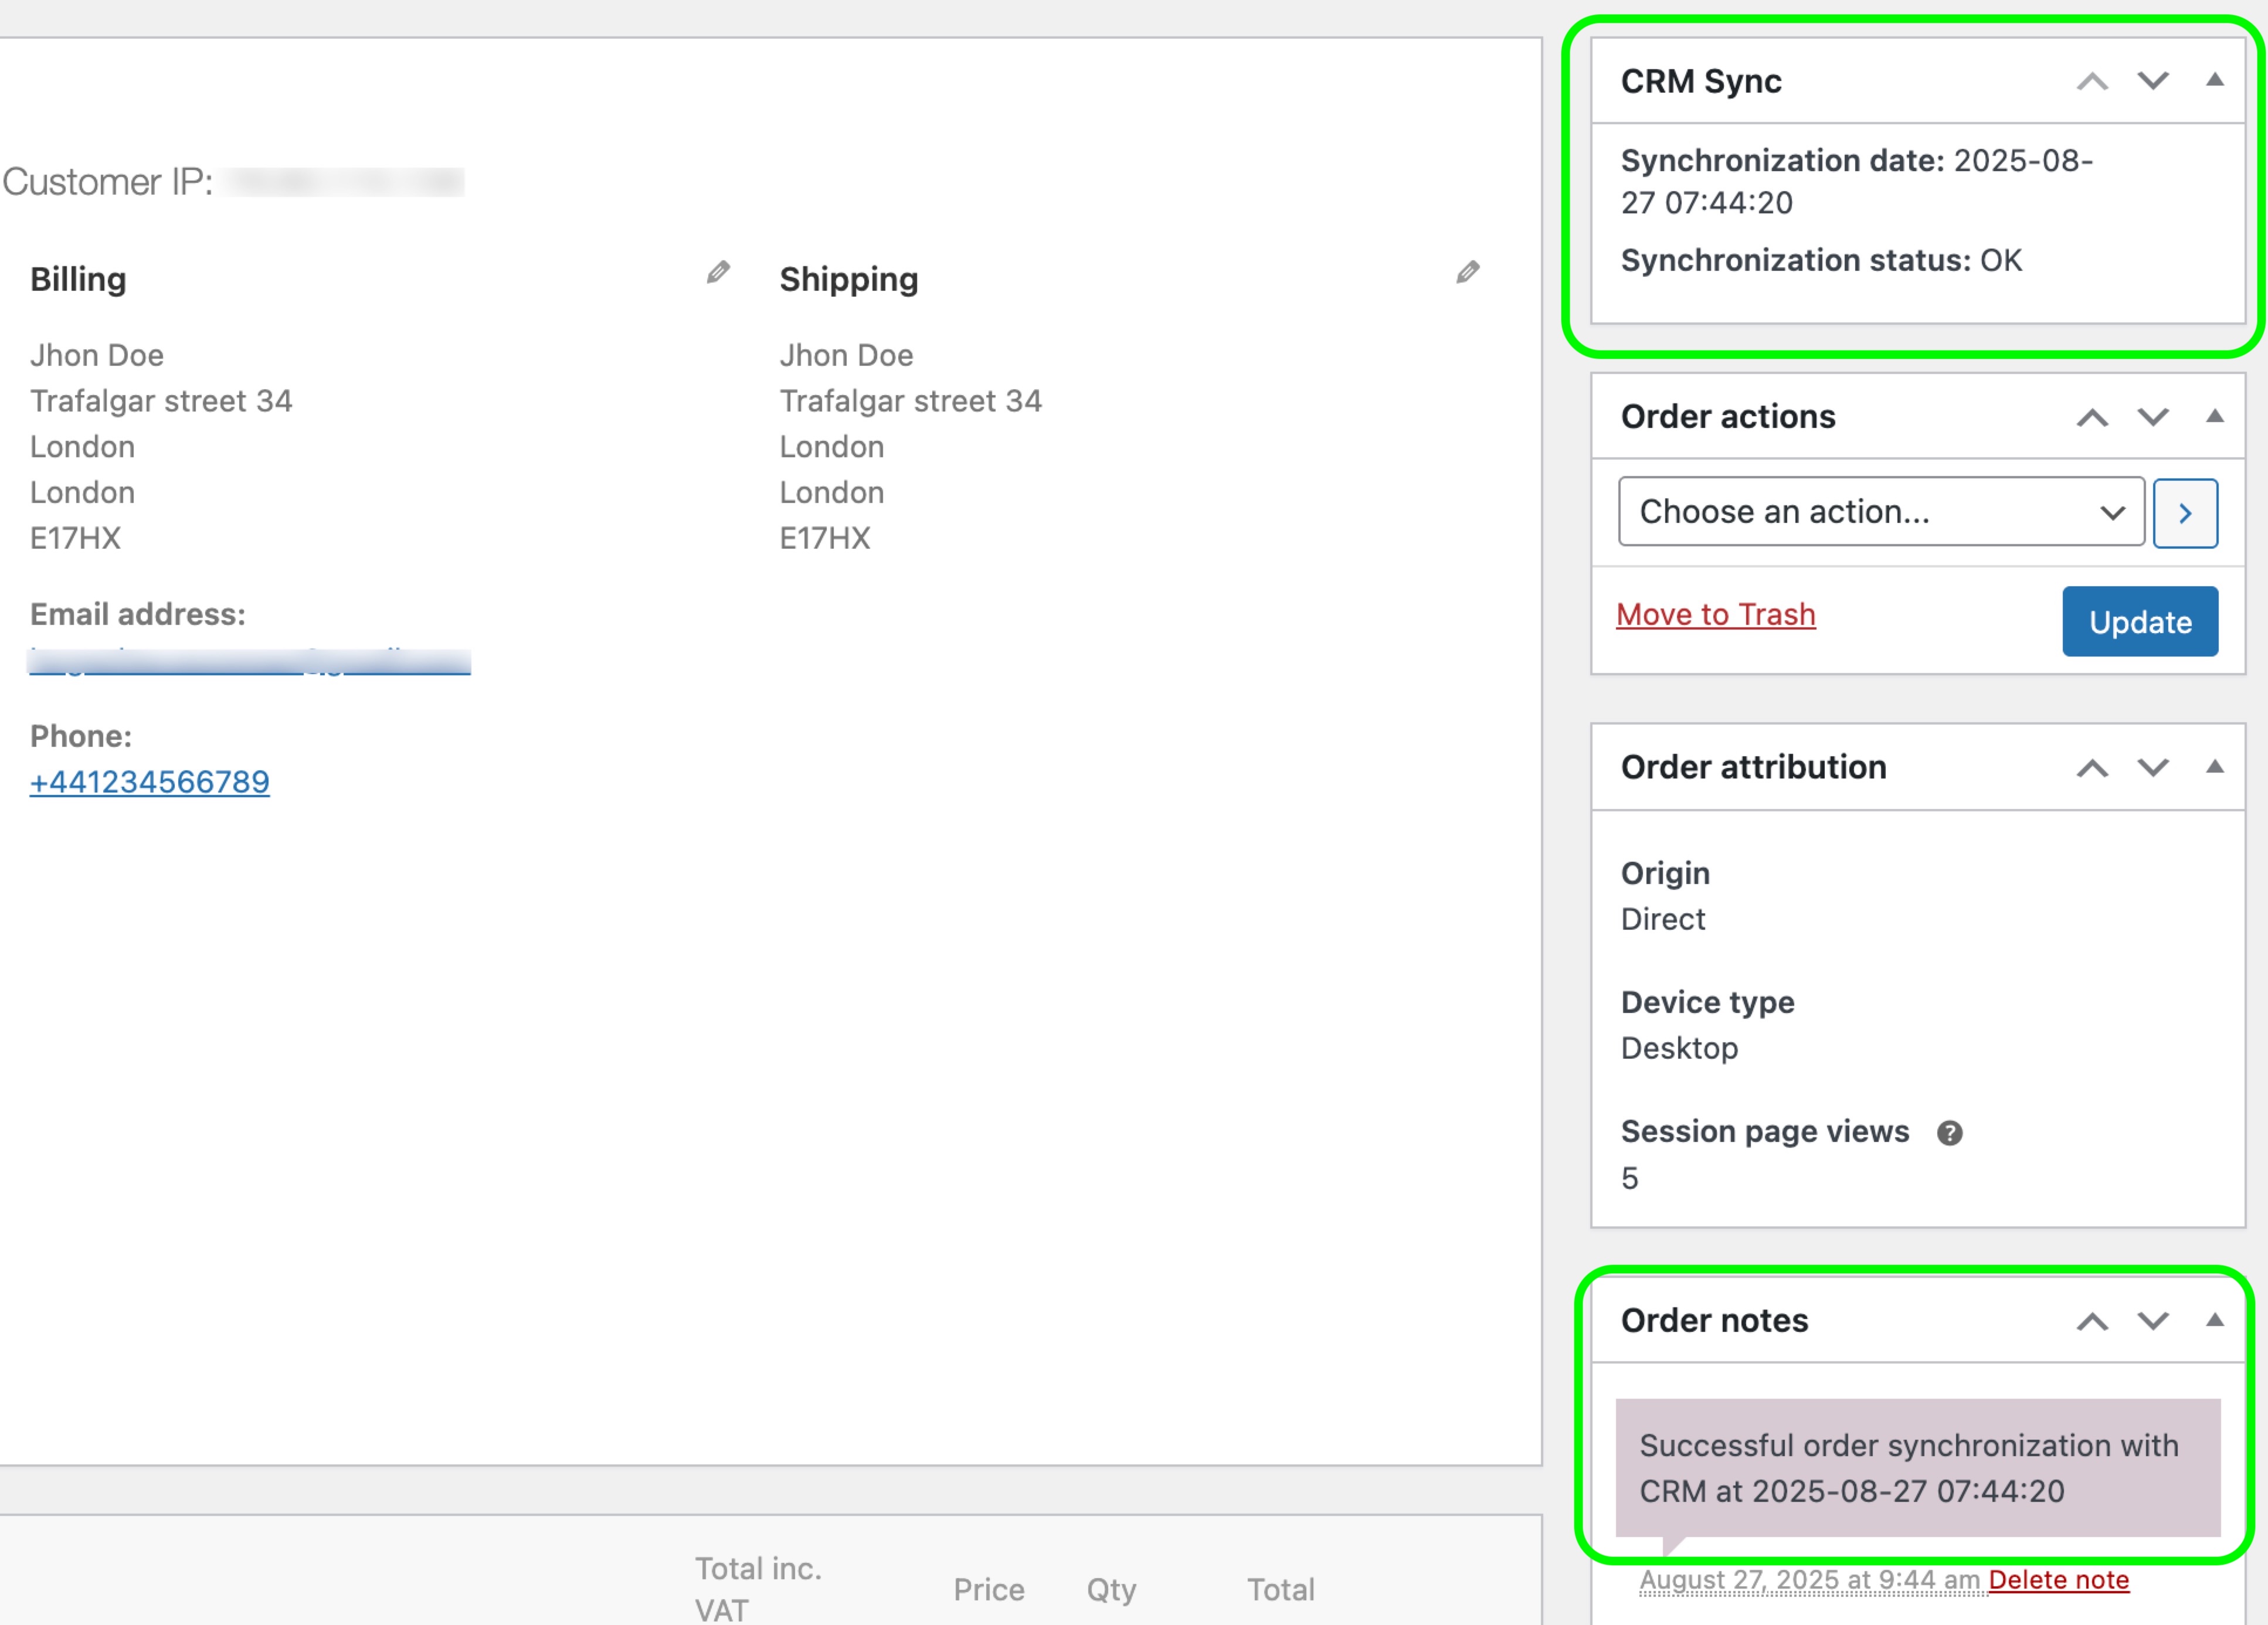Click the phone number link
The height and width of the screenshot is (1625, 2268).
[150, 782]
